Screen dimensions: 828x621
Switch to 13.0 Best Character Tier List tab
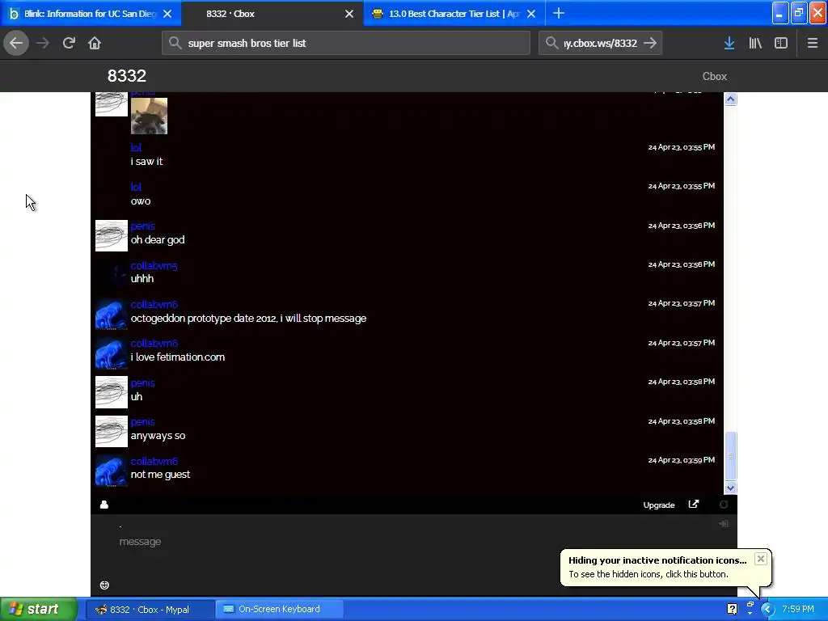click(x=454, y=14)
